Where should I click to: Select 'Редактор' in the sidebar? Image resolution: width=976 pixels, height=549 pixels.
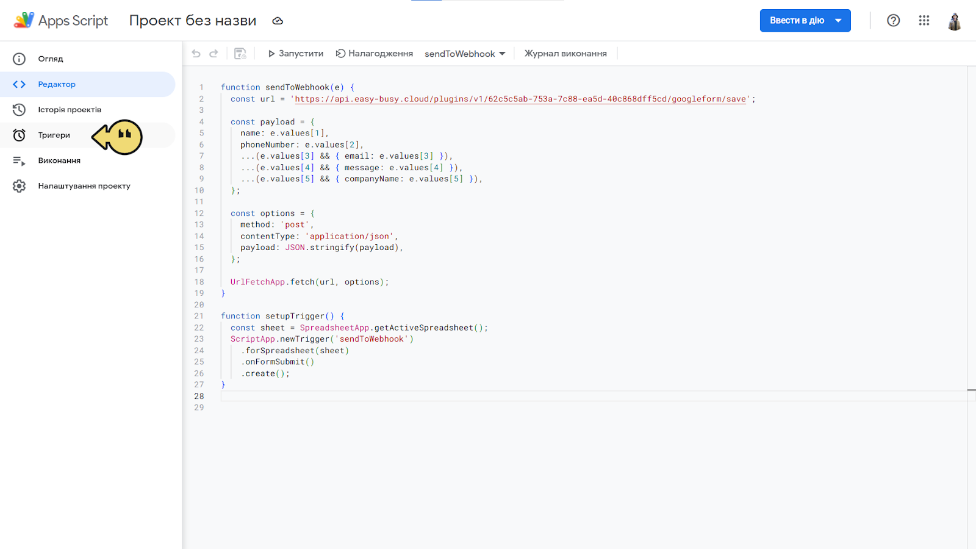click(x=87, y=84)
